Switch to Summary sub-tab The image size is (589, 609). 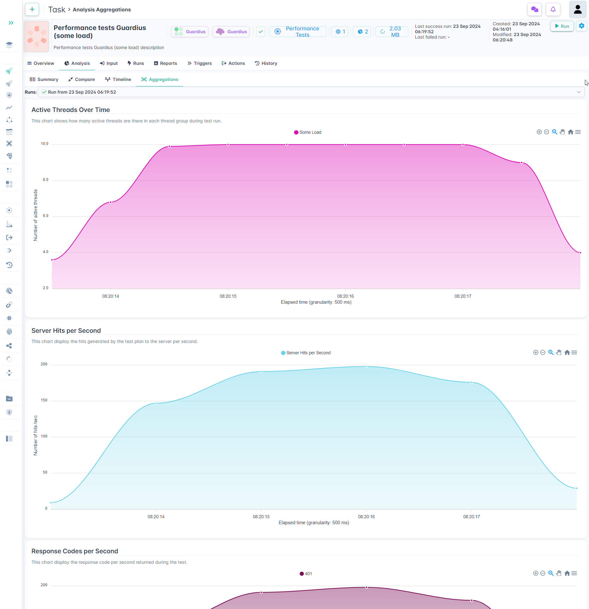(44, 79)
